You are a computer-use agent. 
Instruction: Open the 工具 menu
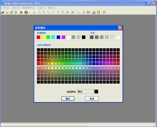[41, 8]
